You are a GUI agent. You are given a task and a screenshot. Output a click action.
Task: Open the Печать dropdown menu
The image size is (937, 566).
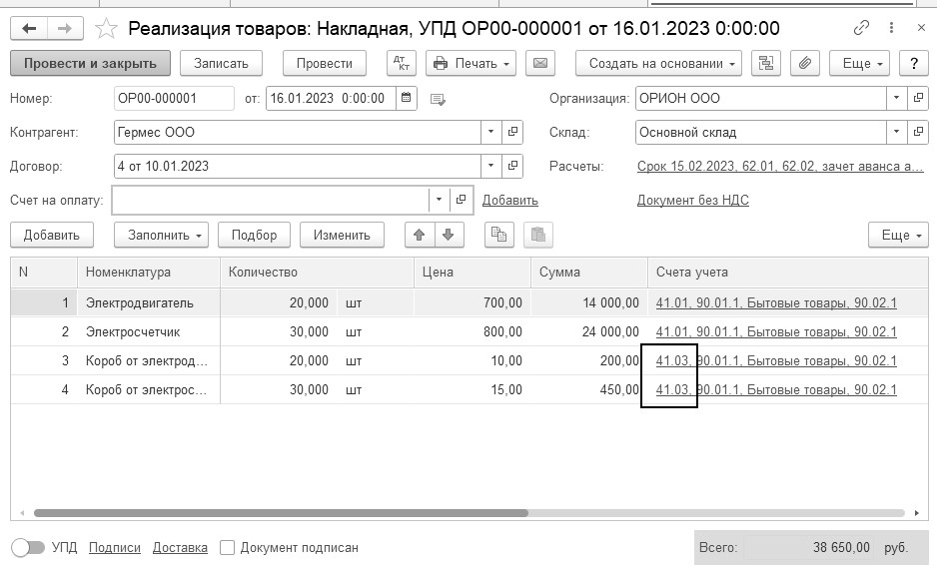click(470, 63)
